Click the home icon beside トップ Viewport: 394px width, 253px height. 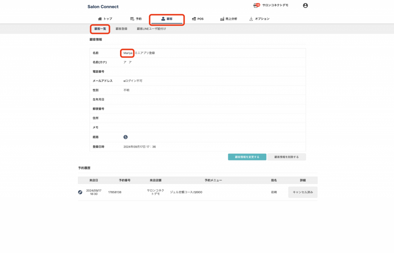point(100,19)
